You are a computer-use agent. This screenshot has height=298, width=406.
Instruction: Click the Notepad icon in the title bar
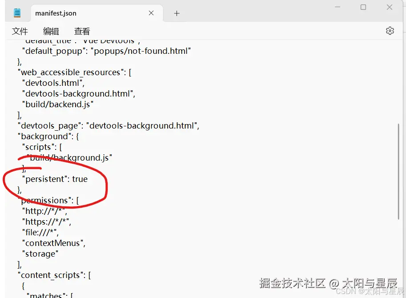(16, 12)
